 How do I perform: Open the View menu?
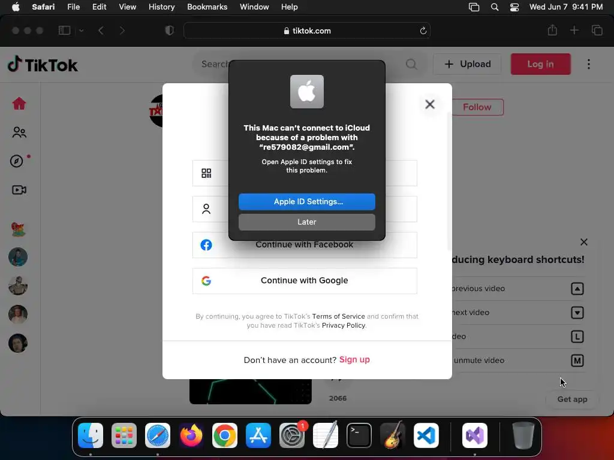(x=127, y=7)
